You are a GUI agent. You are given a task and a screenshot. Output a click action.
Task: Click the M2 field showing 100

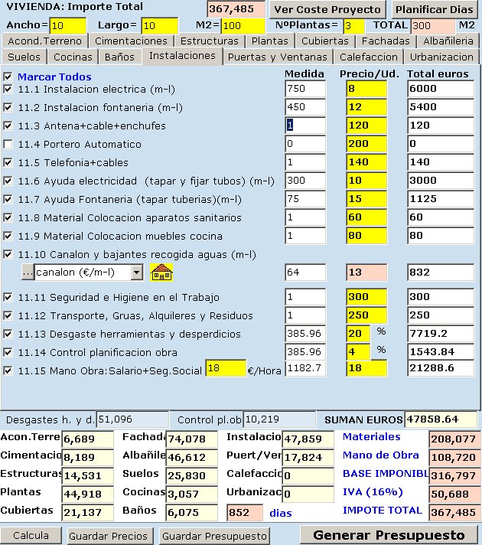(x=243, y=25)
